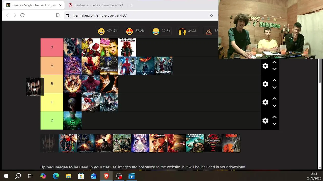Pick The Lost World poster from pool

213,143
